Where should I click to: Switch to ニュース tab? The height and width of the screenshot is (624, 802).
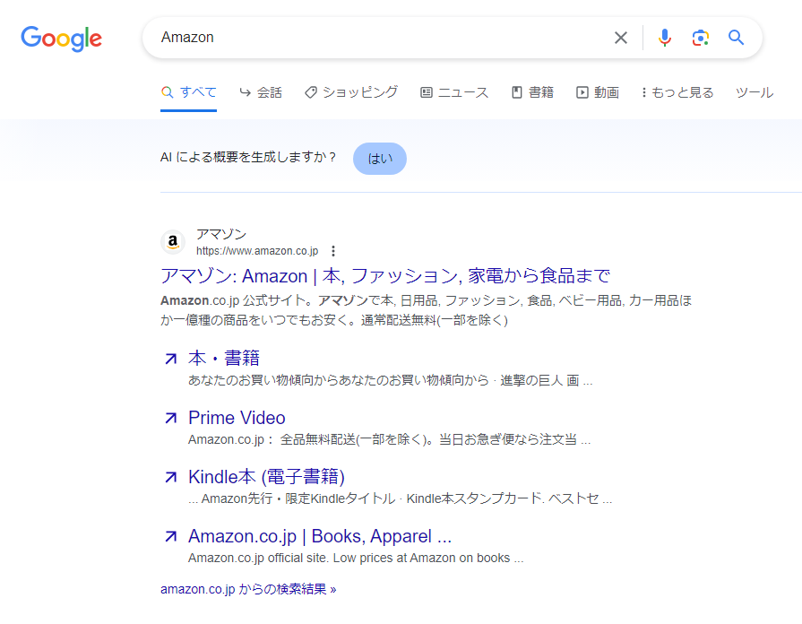[x=454, y=92]
